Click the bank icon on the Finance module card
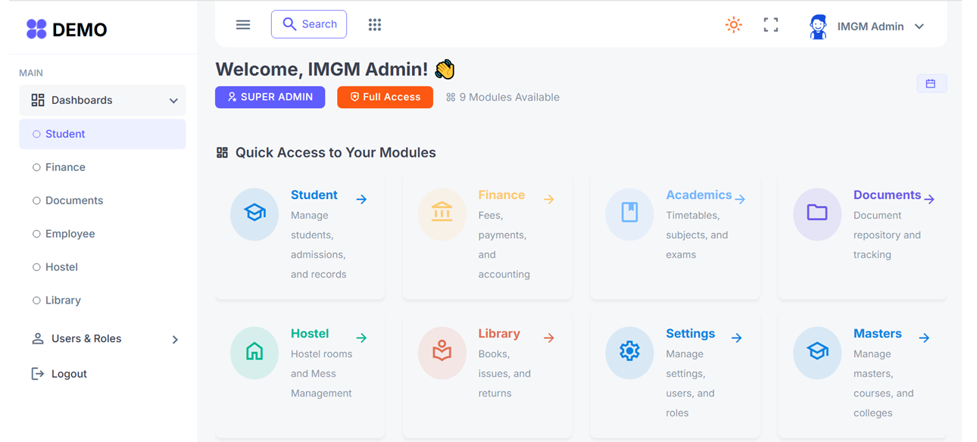The width and height of the screenshot is (977, 442). tap(442, 214)
